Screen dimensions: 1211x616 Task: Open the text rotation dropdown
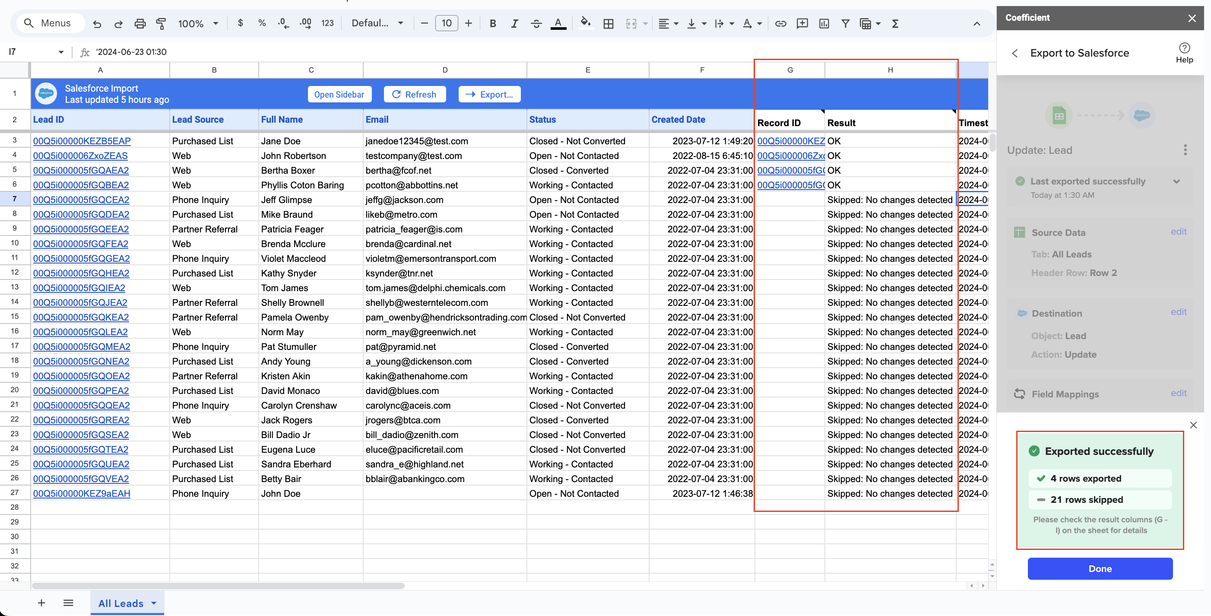pyautogui.click(x=752, y=23)
